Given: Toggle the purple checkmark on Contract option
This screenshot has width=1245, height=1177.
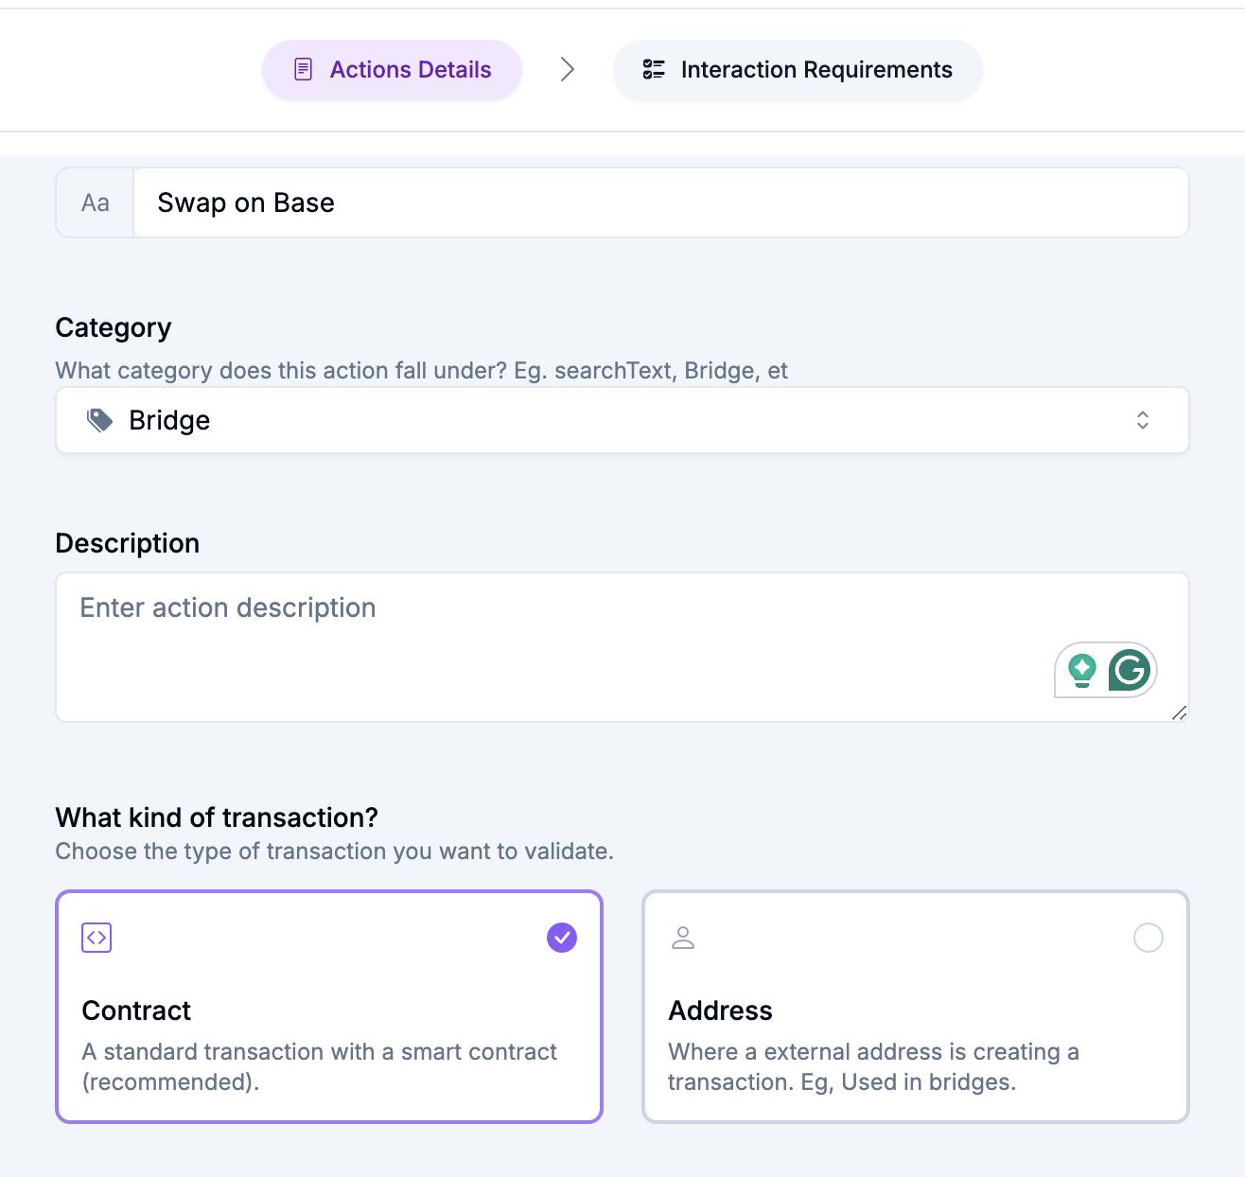Looking at the screenshot, I should pyautogui.click(x=562, y=938).
